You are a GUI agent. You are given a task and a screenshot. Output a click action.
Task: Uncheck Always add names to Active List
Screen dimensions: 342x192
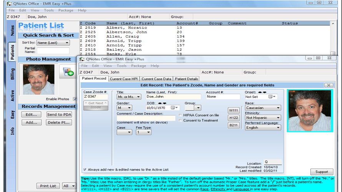pos(85,169)
